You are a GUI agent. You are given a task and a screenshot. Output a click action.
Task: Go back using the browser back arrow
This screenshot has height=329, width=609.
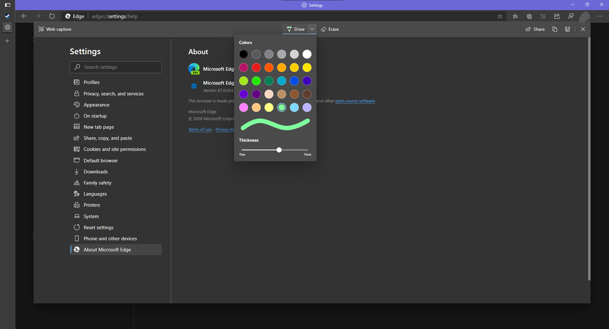(x=24, y=16)
